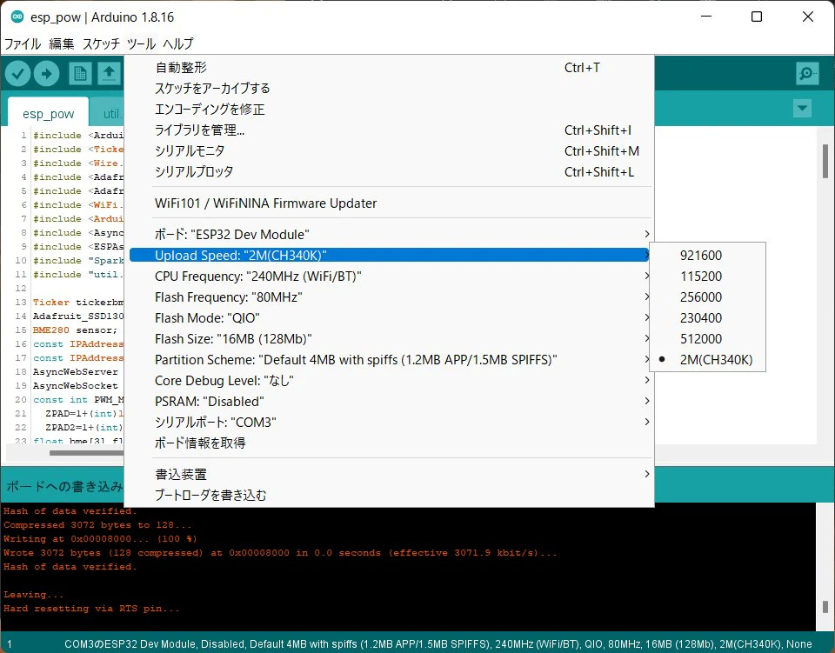Launch WiFi101 / WiFiNINA Firmware Updater
Screen dimensions: 835x653
click(391, 203)
